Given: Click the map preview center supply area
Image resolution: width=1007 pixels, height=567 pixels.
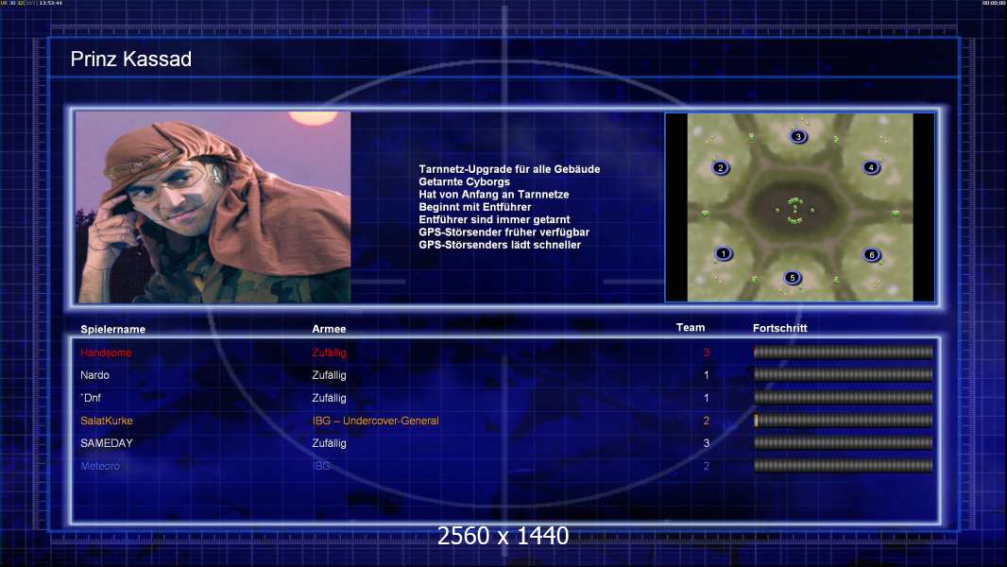Looking at the screenshot, I should point(795,211).
